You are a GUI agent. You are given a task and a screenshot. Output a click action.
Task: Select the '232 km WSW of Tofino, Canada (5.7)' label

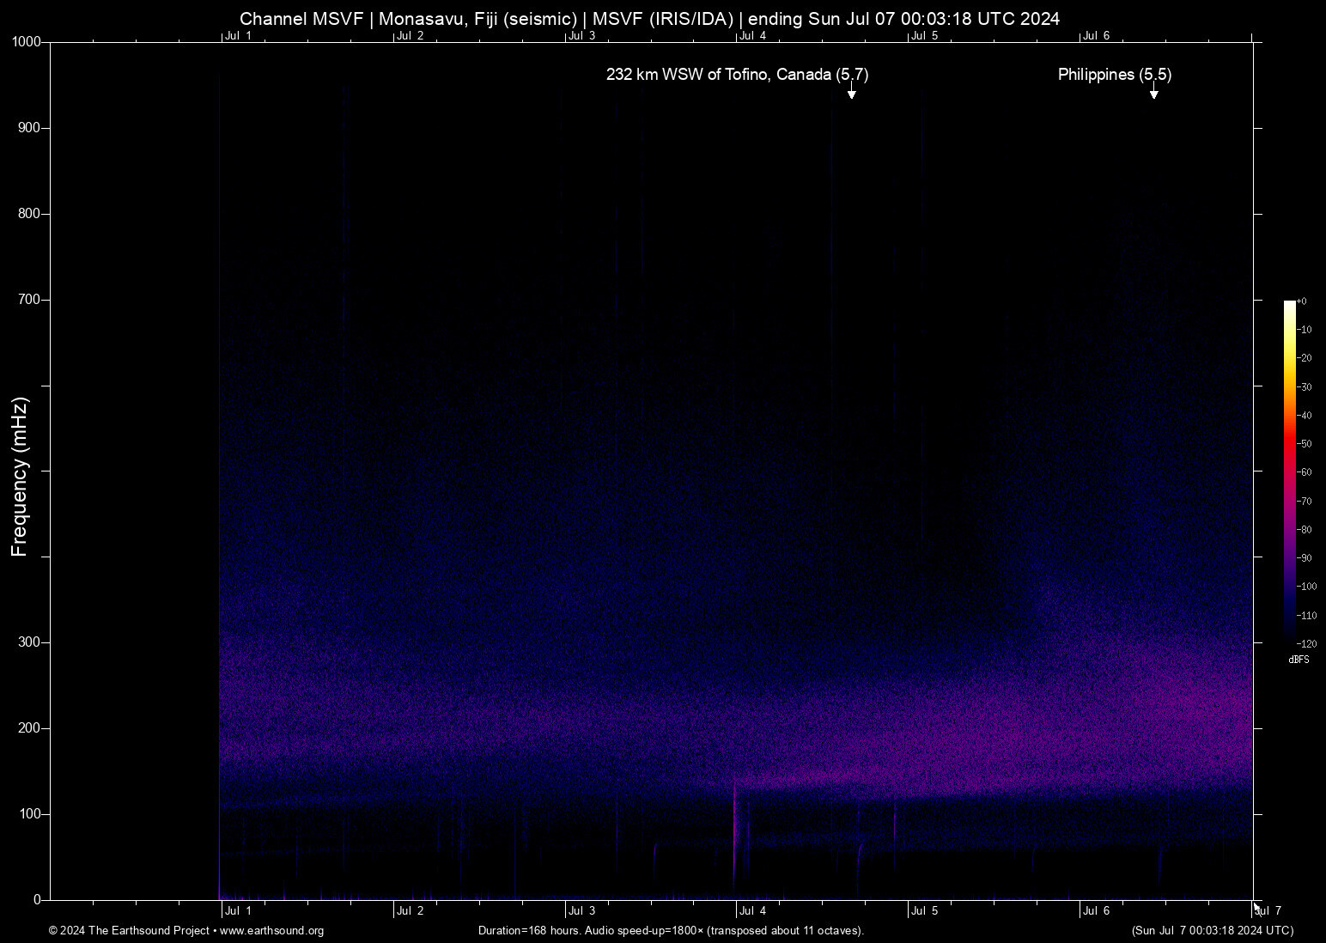(738, 75)
